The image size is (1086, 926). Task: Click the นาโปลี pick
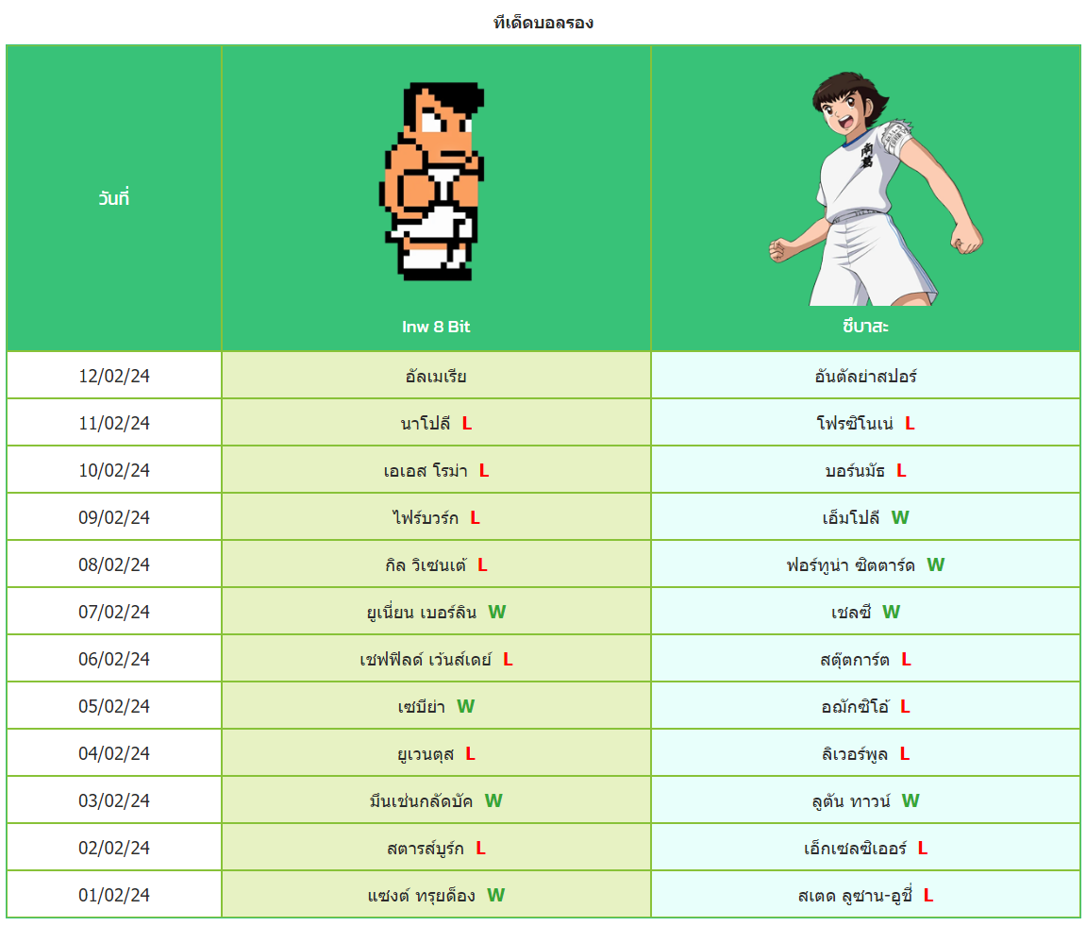coord(426,423)
